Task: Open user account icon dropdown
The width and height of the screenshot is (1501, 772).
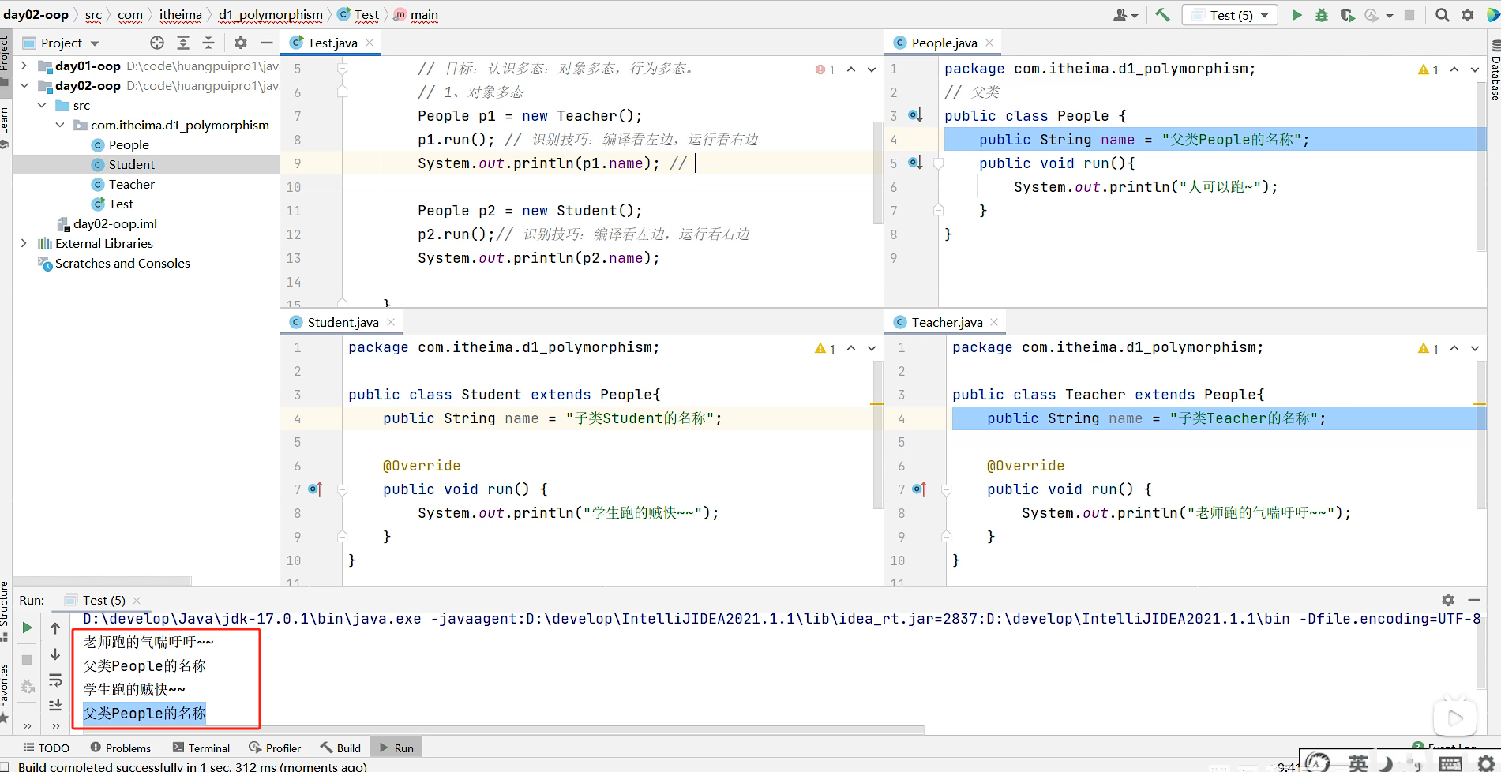Action: (1125, 15)
